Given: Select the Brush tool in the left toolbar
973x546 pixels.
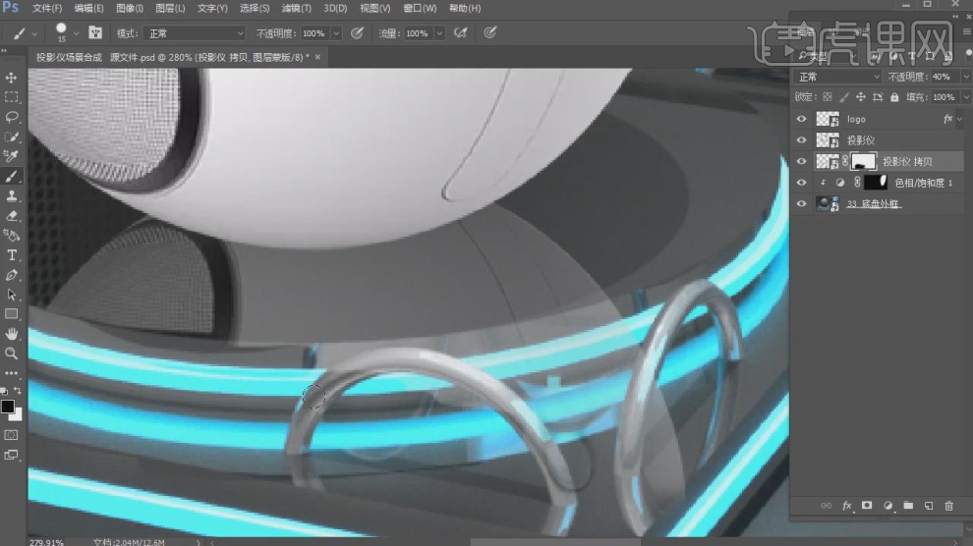Looking at the screenshot, I should (11, 177).
